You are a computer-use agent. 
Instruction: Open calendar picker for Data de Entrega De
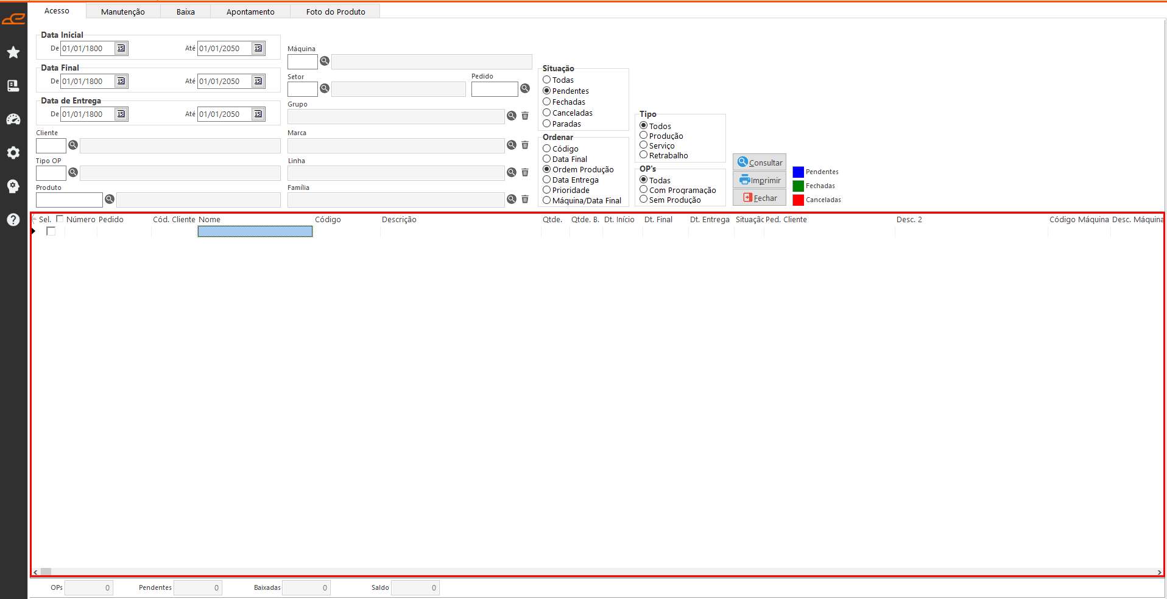coord(121,114)
